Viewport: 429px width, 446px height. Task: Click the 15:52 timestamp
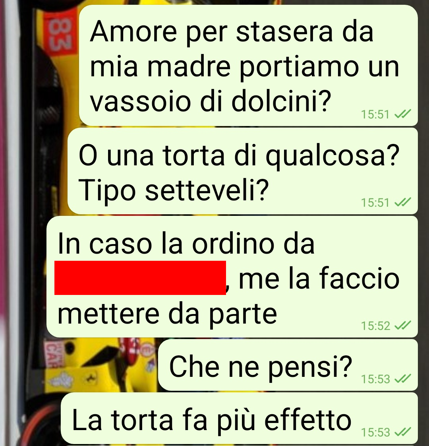tap(375, 326)
